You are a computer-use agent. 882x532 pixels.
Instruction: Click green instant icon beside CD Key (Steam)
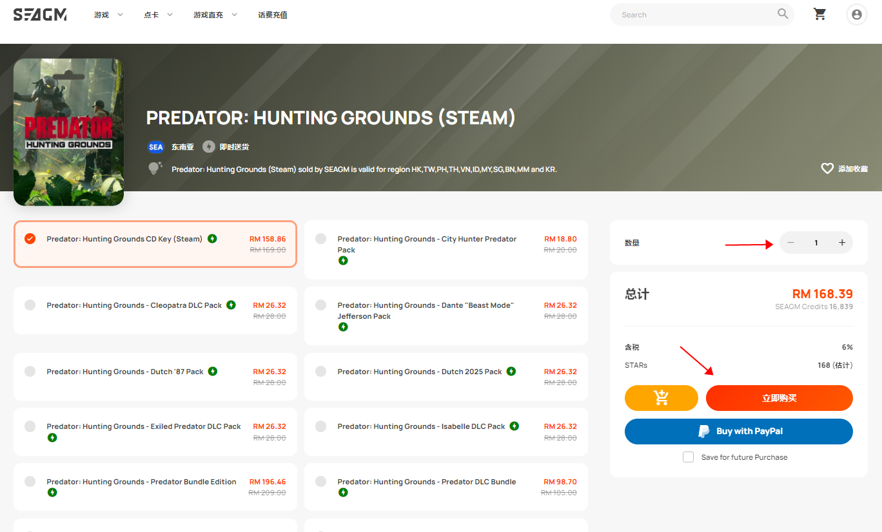(212, 238)
